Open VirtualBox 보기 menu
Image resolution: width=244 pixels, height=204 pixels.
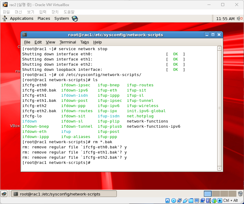[x=31, y=12]
